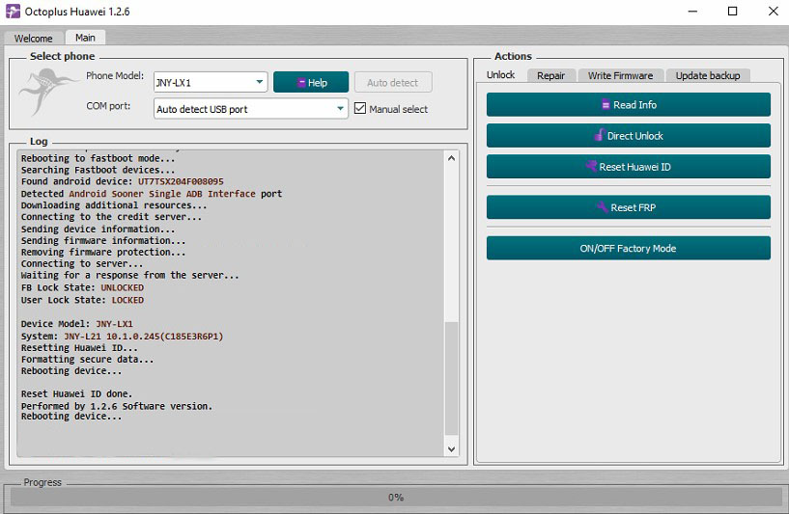Start Direct Unlock action
The image size is (789, 514).
(628, 136)
